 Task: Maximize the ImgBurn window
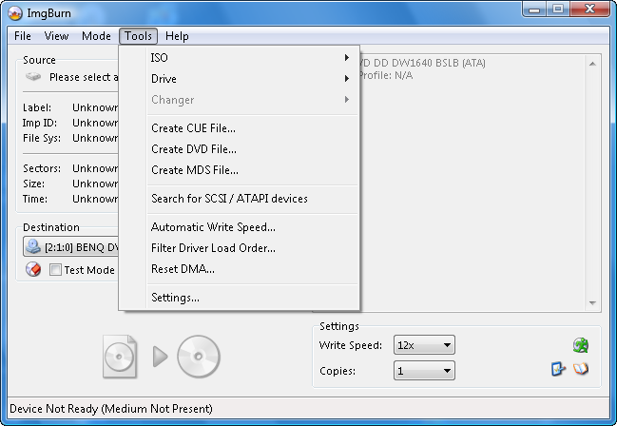(x=558, y=10)
